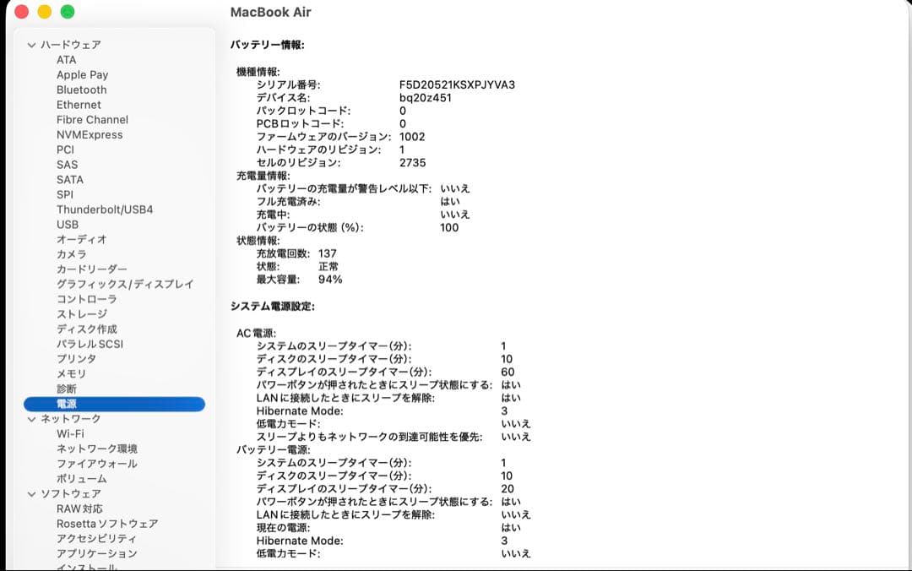Click the システム電源設定 heading
Image resolution: width=912 pixels, height=571 pixels.
pos(272,306)
